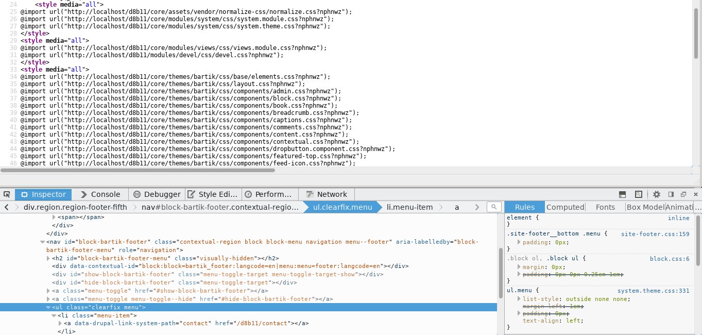Click the selected ul clearfix menu row
702x335 pixels.
pos(248,307)
